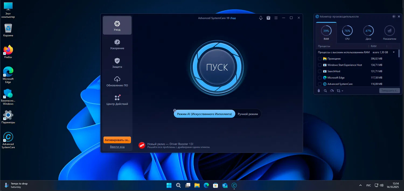Viewport: 404px width, 191px height.
Task: Click the question mark help icon near AI mode
Action: click(175, 110)
